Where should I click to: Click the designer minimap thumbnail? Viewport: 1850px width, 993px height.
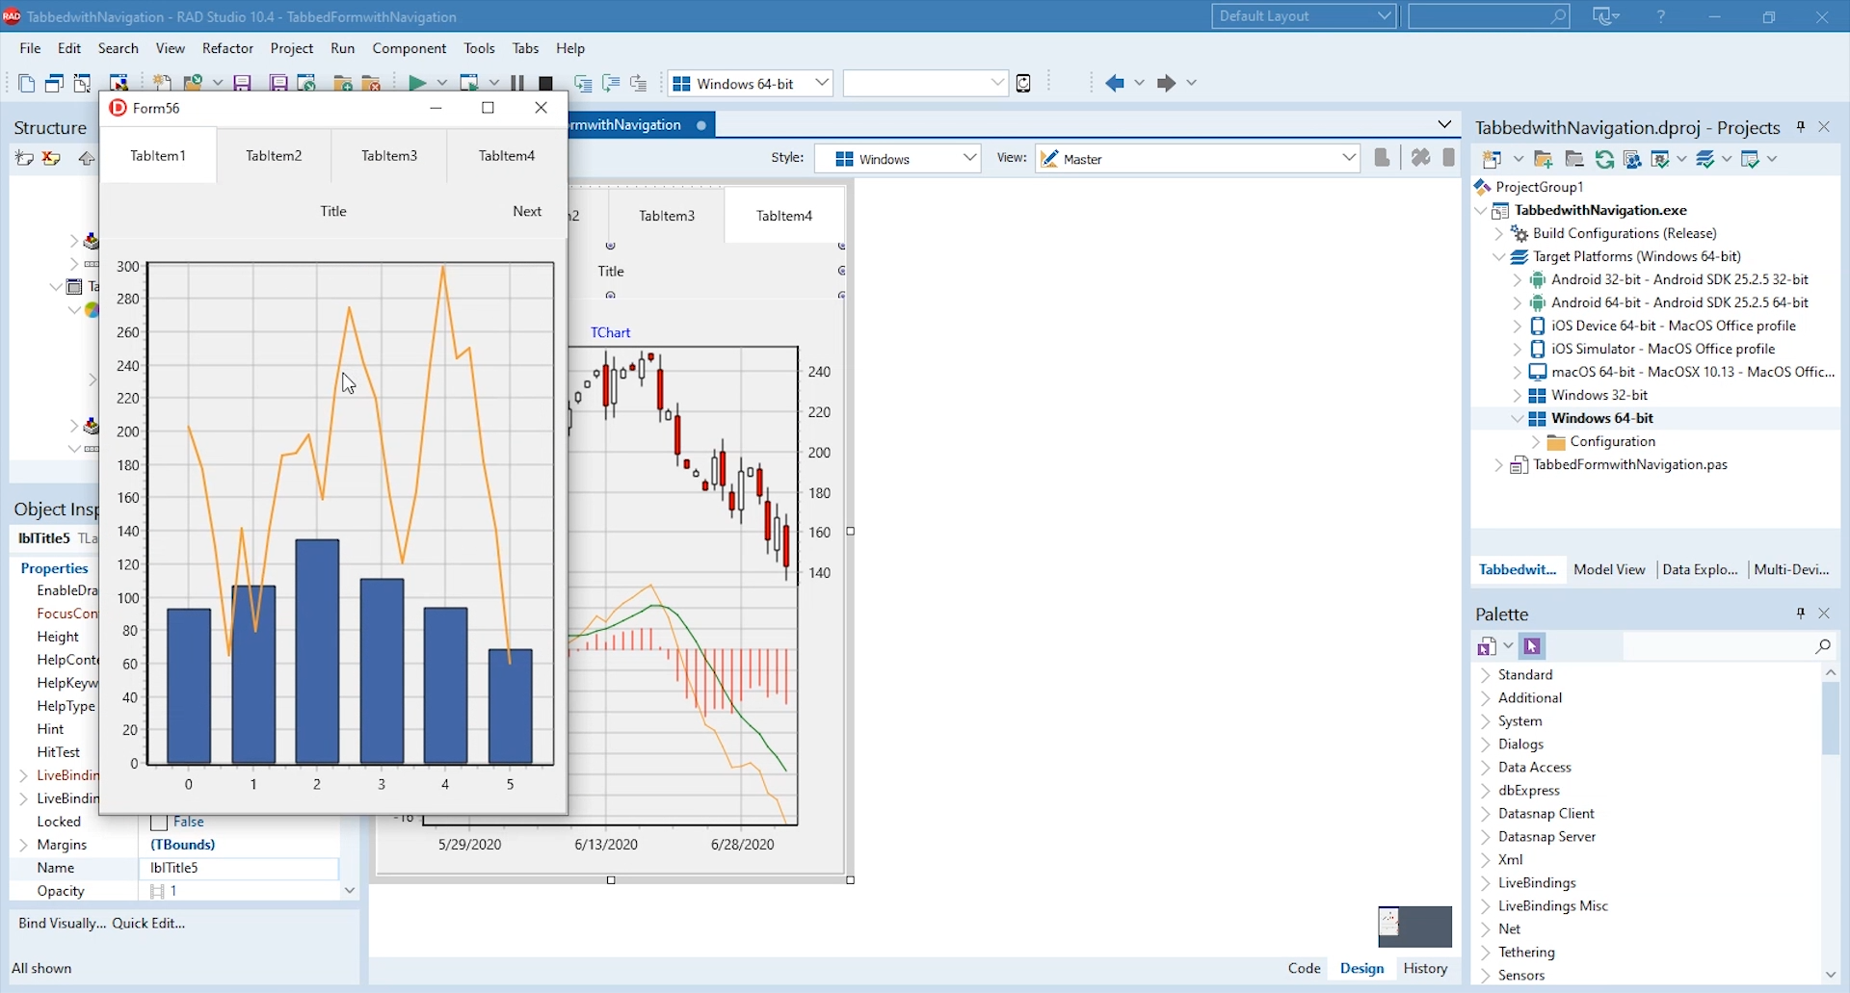pyautogui.click(x=1414, y=927)
